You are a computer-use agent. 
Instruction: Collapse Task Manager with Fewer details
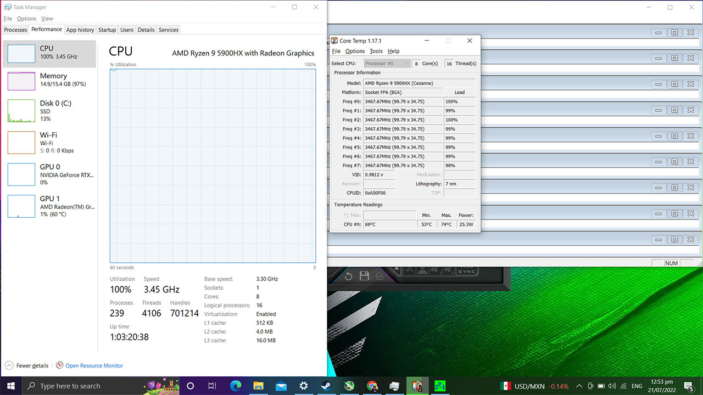coord(26,365)
